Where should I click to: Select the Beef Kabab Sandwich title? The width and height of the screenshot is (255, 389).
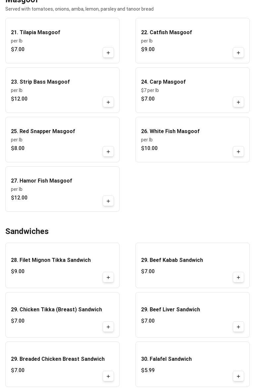172,260
